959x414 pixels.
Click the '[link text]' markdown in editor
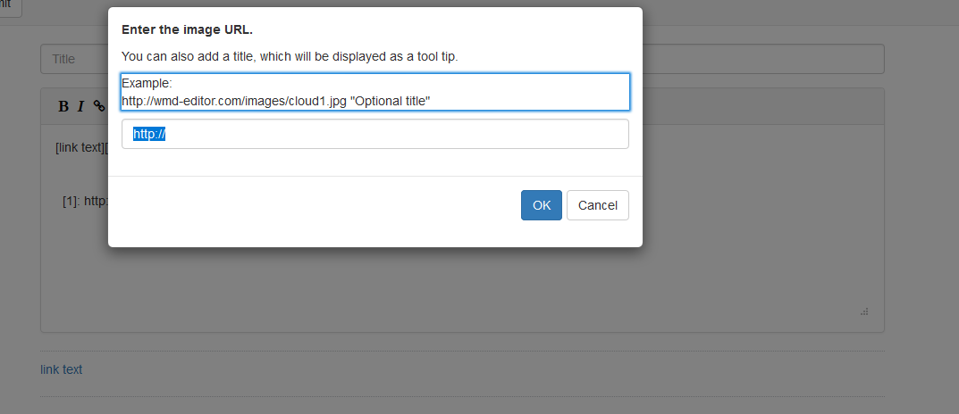(81, 148)
